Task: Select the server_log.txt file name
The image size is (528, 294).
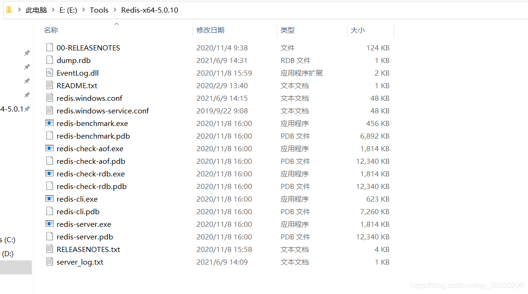Action: click(80, 262)
